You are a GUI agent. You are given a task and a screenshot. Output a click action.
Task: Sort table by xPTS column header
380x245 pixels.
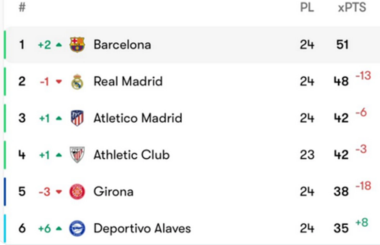pos(352,8)
